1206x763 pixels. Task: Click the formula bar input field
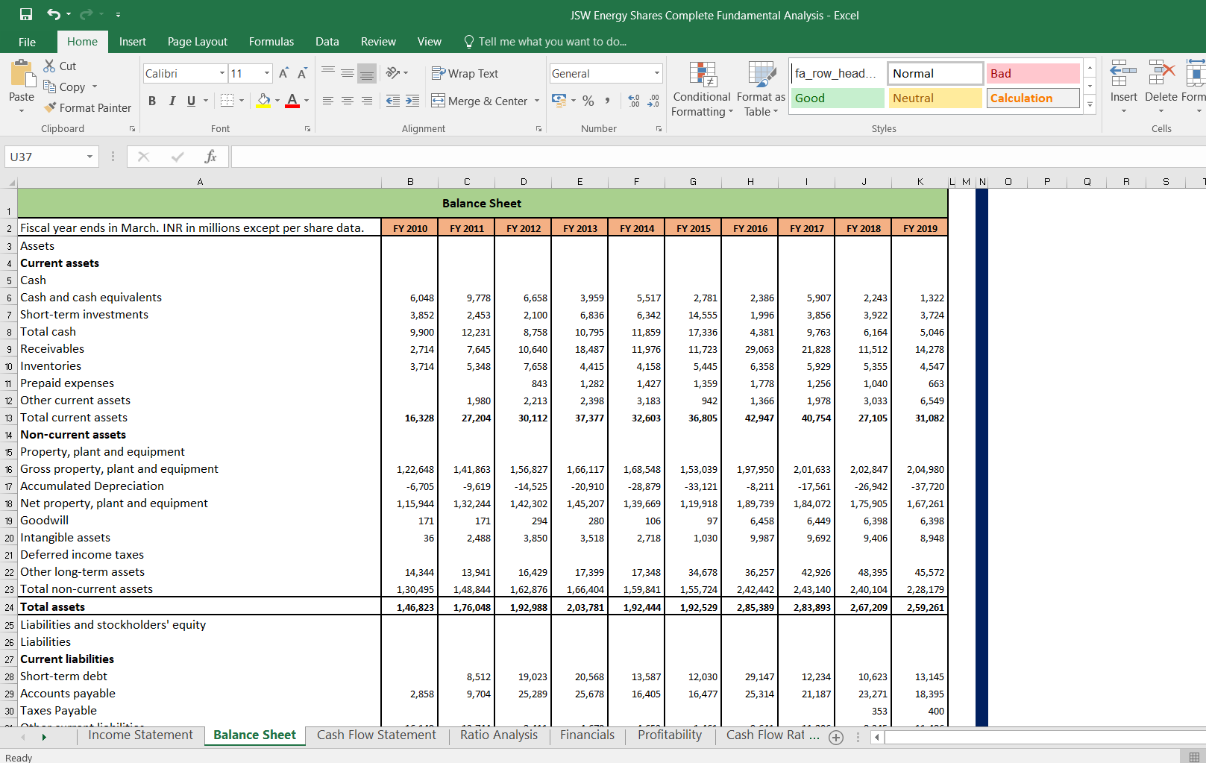(x=717, y=157)
